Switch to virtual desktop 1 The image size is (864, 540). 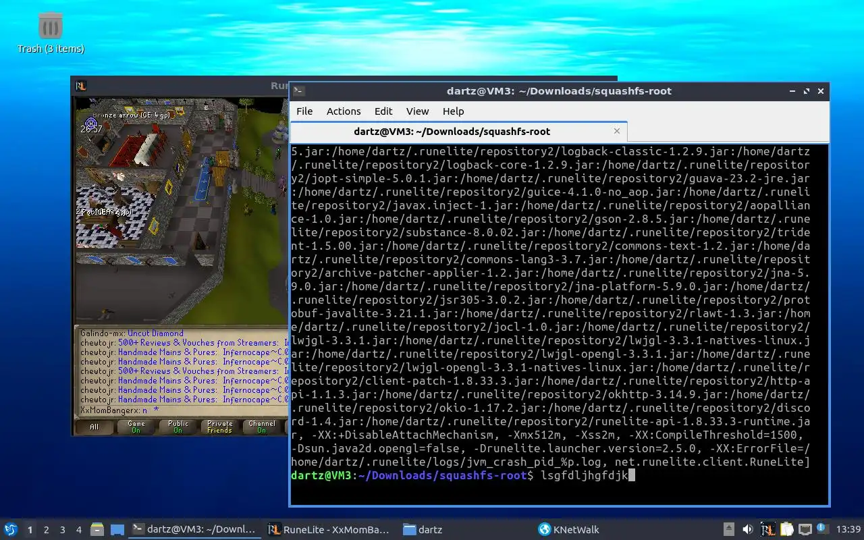coord(30,530)
